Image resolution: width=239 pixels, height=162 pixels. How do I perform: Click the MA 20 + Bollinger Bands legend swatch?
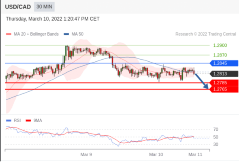[9, 34]
